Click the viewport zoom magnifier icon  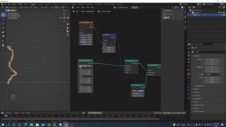point(67,24)
